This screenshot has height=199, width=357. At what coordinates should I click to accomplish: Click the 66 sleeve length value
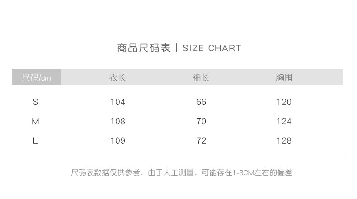pos(201,102)
